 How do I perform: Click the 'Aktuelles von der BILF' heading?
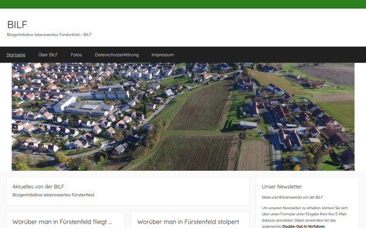coord(38,187)
